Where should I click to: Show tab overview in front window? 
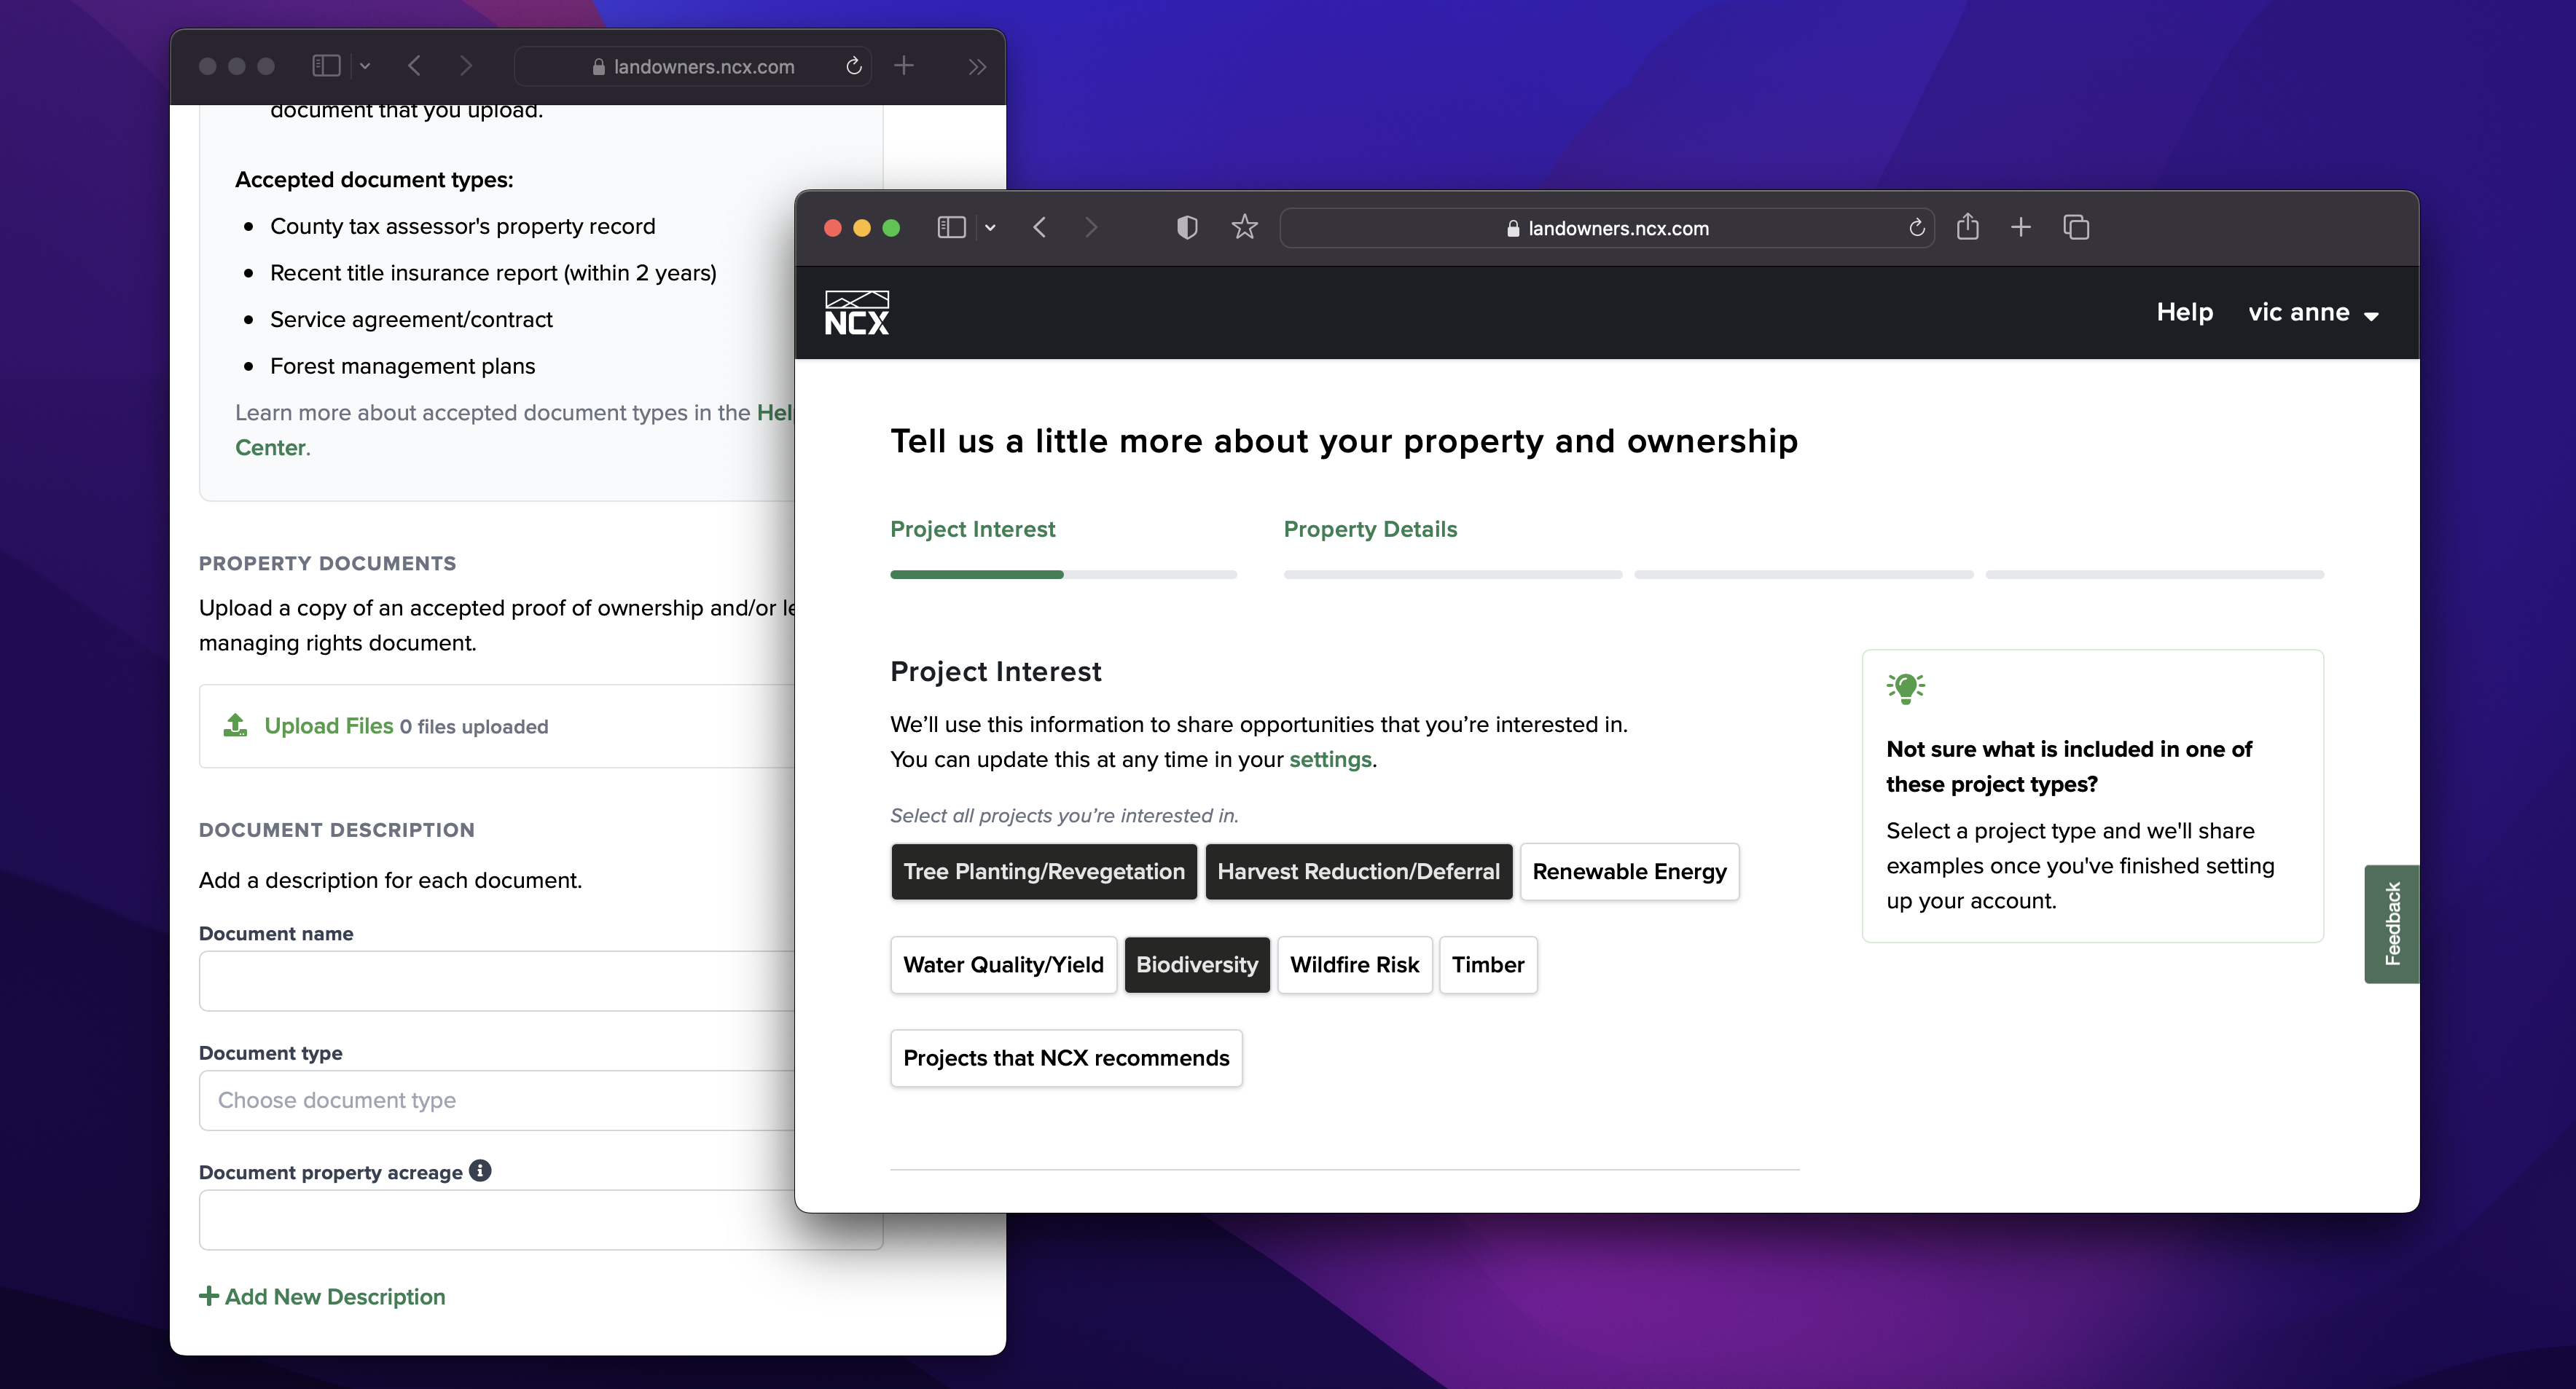2076,228
